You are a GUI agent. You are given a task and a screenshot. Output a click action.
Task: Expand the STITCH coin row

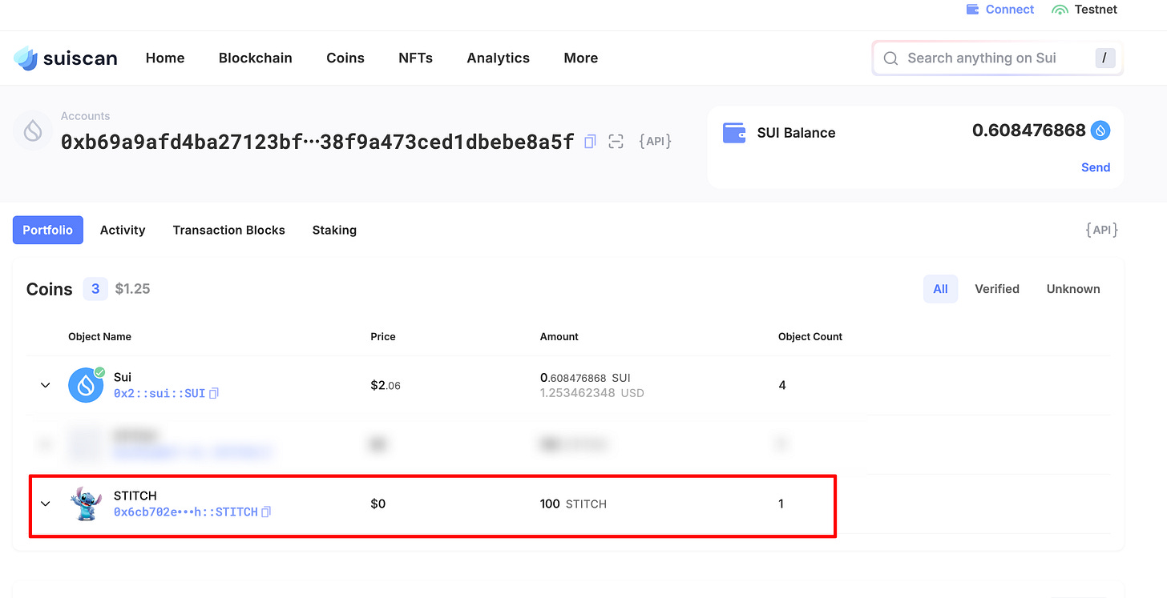click(x=46, y=504)
